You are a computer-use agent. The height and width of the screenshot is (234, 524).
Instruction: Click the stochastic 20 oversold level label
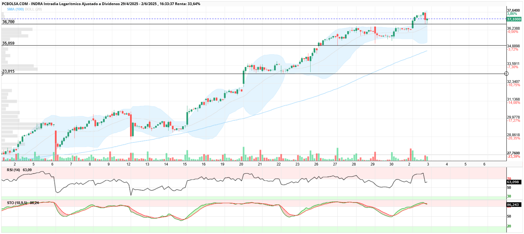[x=509, y=226]
